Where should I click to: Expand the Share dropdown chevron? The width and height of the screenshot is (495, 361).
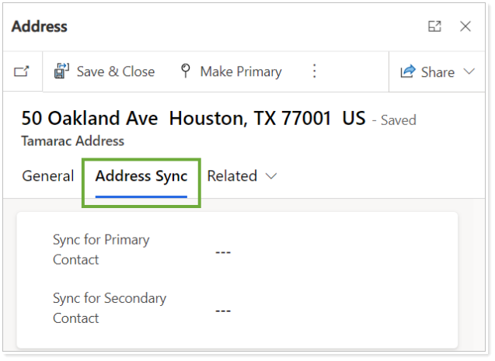pos(469,71)
